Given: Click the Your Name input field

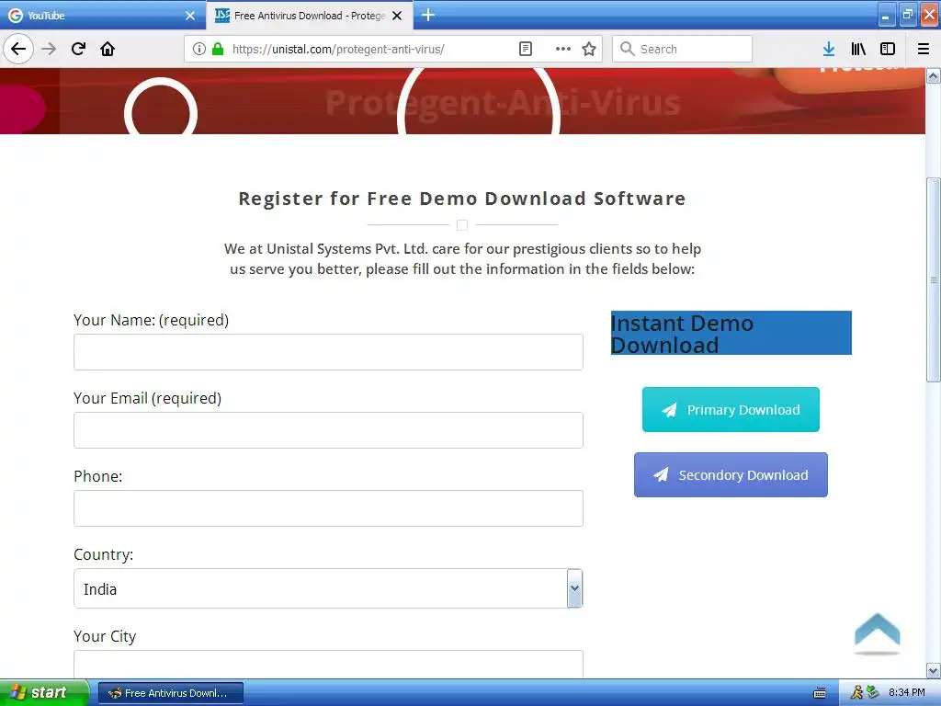Looking at the screenshot, I should 328,352.
